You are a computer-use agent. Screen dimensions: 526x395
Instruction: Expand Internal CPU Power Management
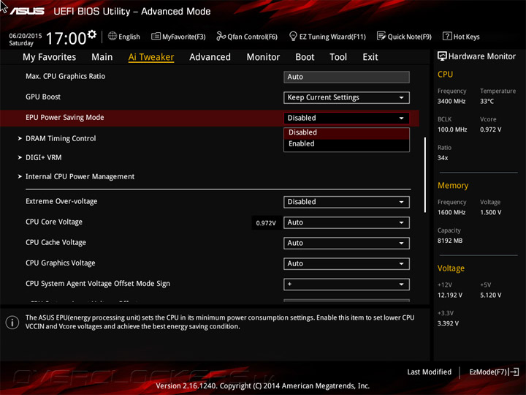pos(80,177)
